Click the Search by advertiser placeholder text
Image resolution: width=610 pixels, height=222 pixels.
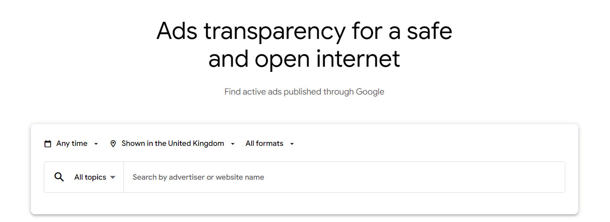(x=198, y=177)
